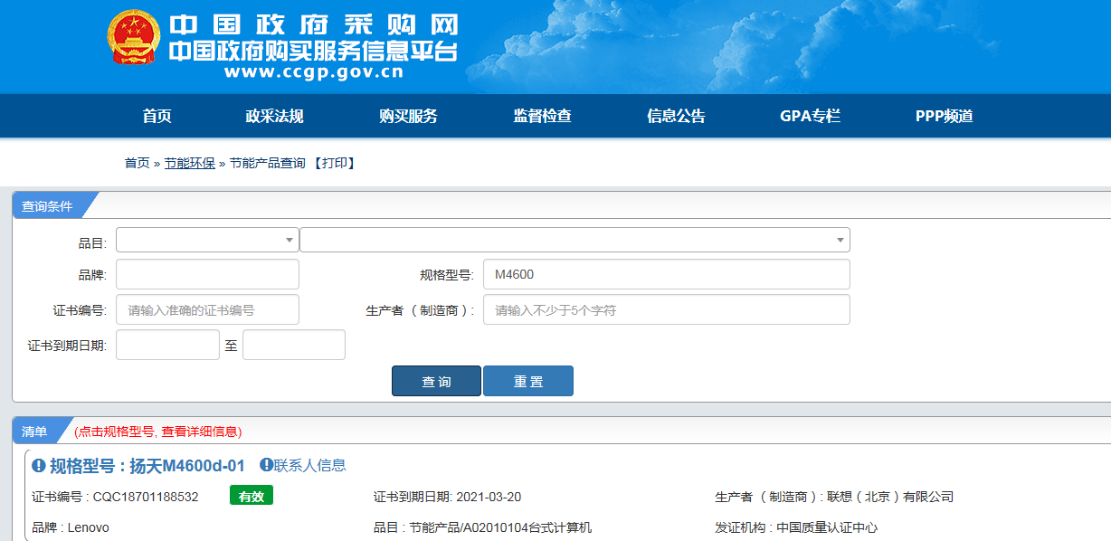This screenshot has width=1111, height=541.
Task: Click the red hint 点击规格型号, 查看详细信息
Action: point(158,432)
